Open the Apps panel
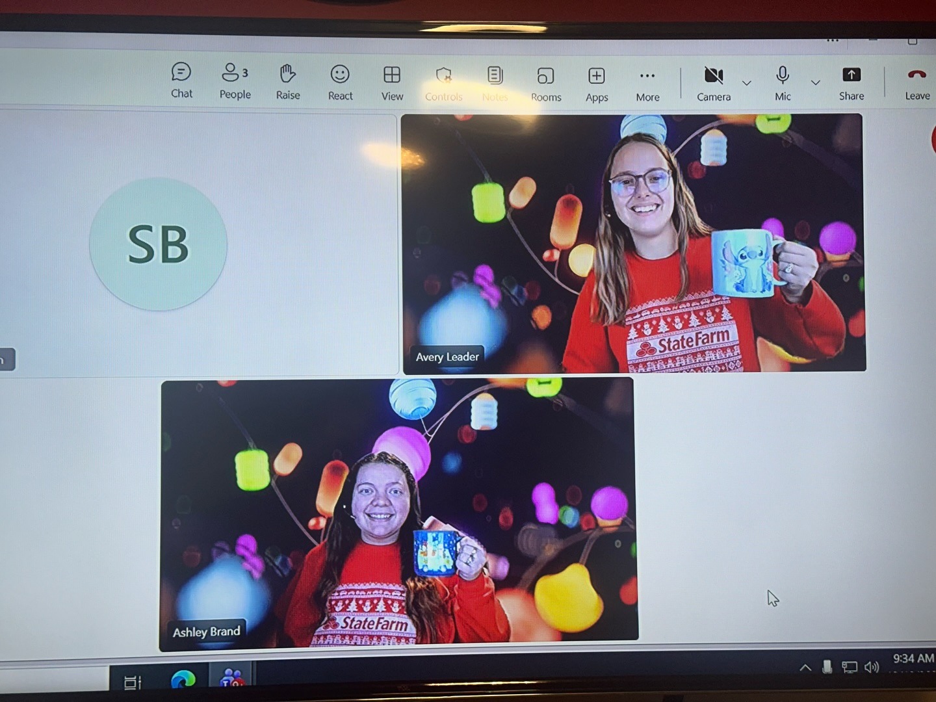936x702 pixels. point(597,84)
